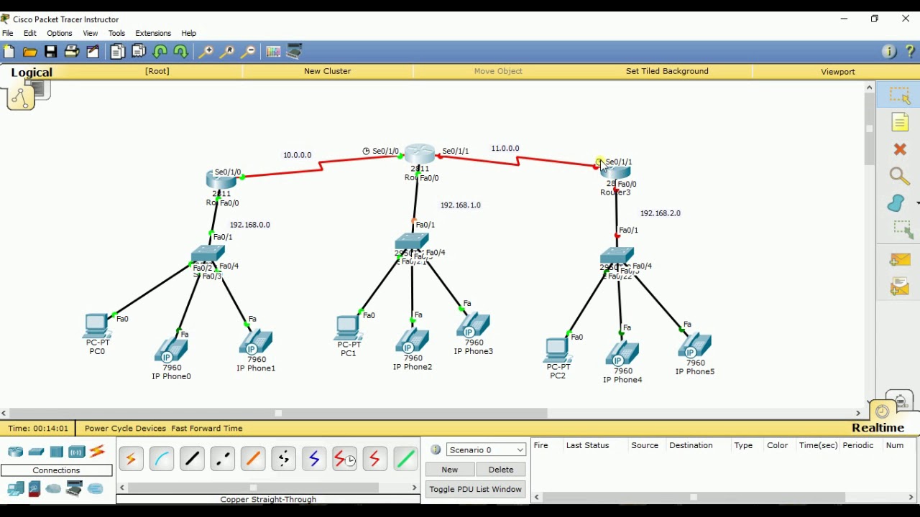Choose the Phone cable connection
The width and height of the screenshot is (920, 517).
coord(284,459)
